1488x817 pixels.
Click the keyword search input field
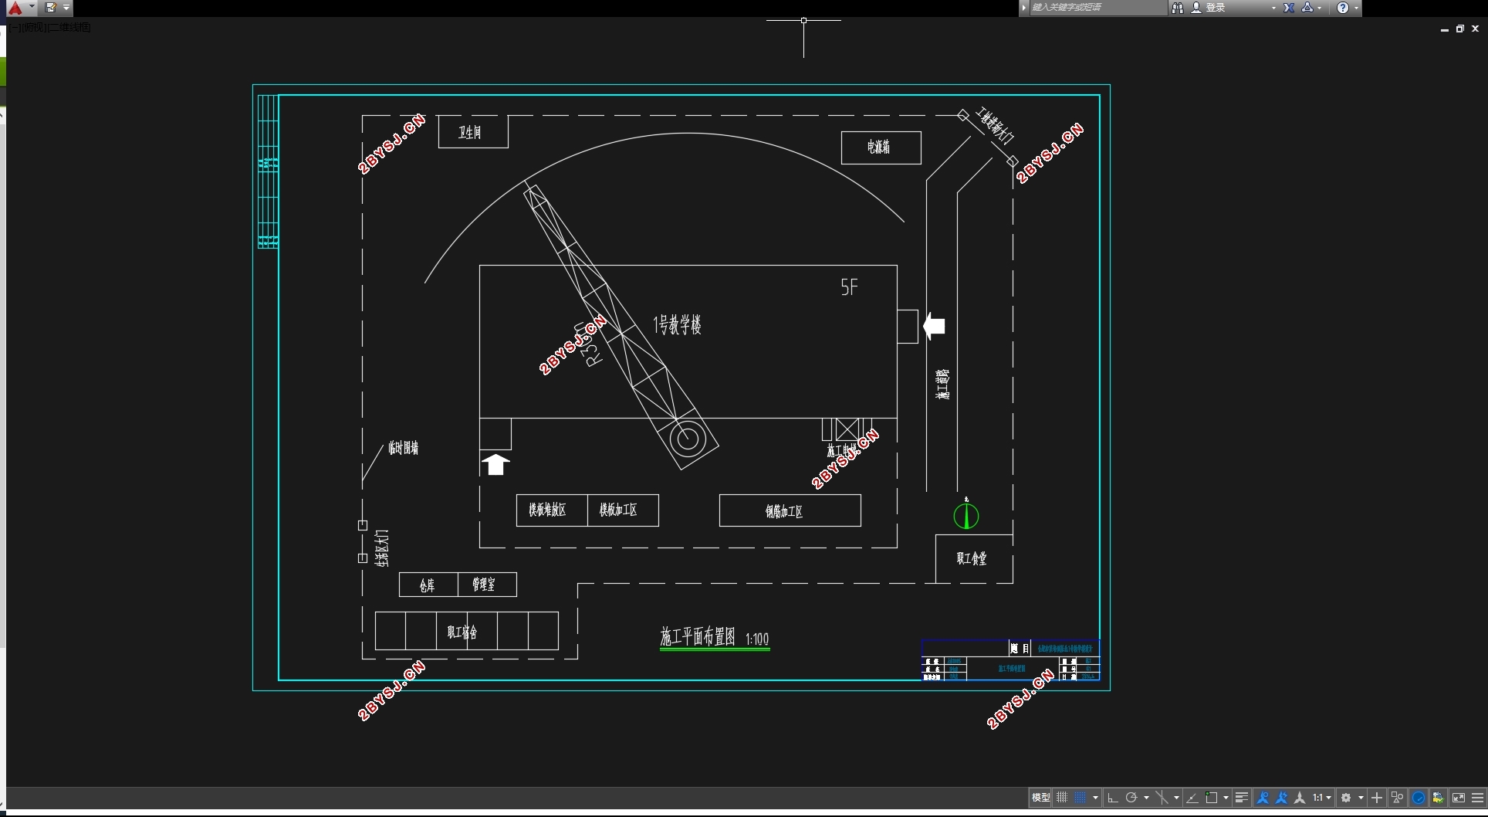coord(1097,8)
